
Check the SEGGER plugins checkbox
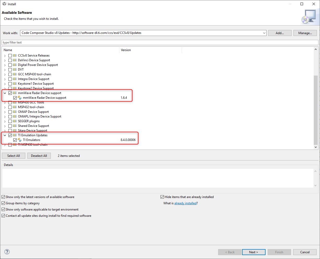(10, 121)
